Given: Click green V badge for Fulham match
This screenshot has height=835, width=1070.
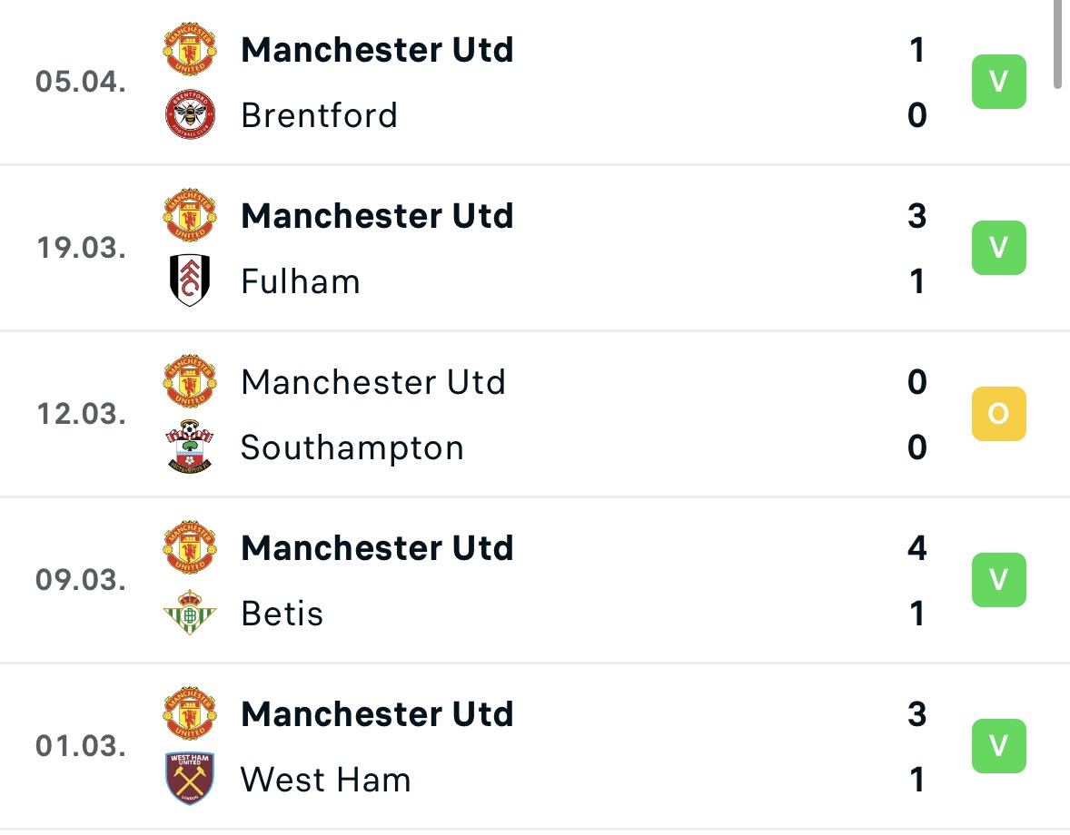Looking at the screenshot, I should point(998,248).
